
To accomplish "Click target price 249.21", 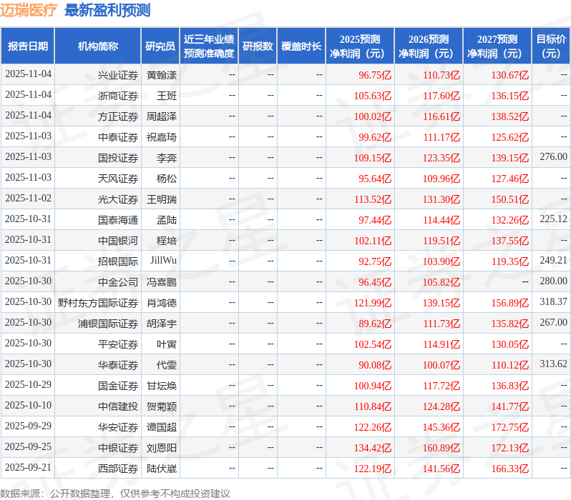I will click(x=553, y=261).
